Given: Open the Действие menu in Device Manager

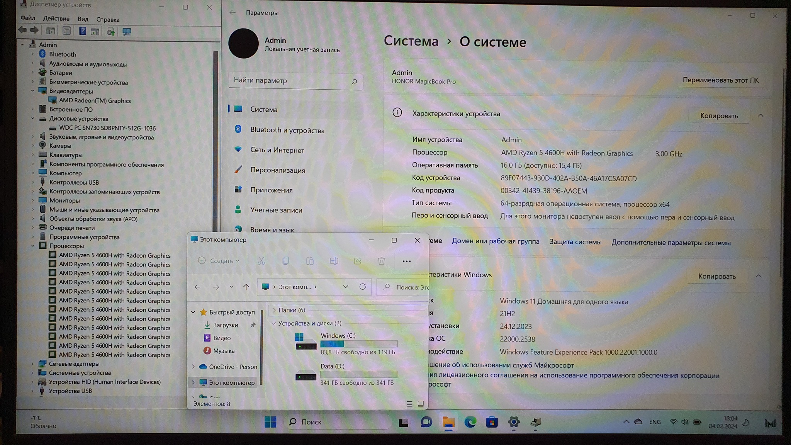Looking at the screenshot, I should pos(56,19).
